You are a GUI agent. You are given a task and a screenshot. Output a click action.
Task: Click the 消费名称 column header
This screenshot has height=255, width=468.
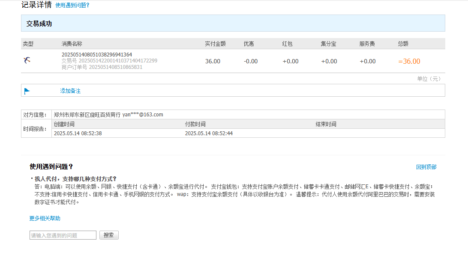click(72, 44)
